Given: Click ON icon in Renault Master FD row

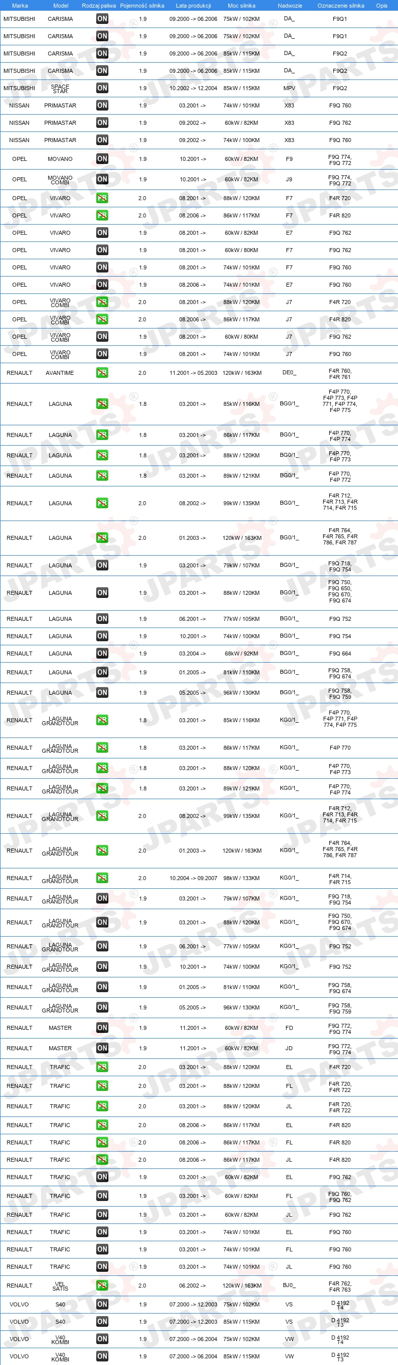Looking at the screenshot, I should point(102,1027).
